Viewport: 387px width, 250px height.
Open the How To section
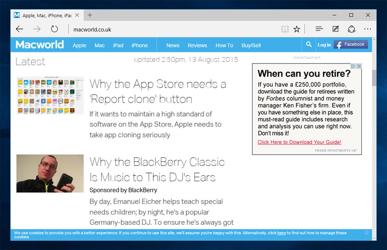pos(224,46)
